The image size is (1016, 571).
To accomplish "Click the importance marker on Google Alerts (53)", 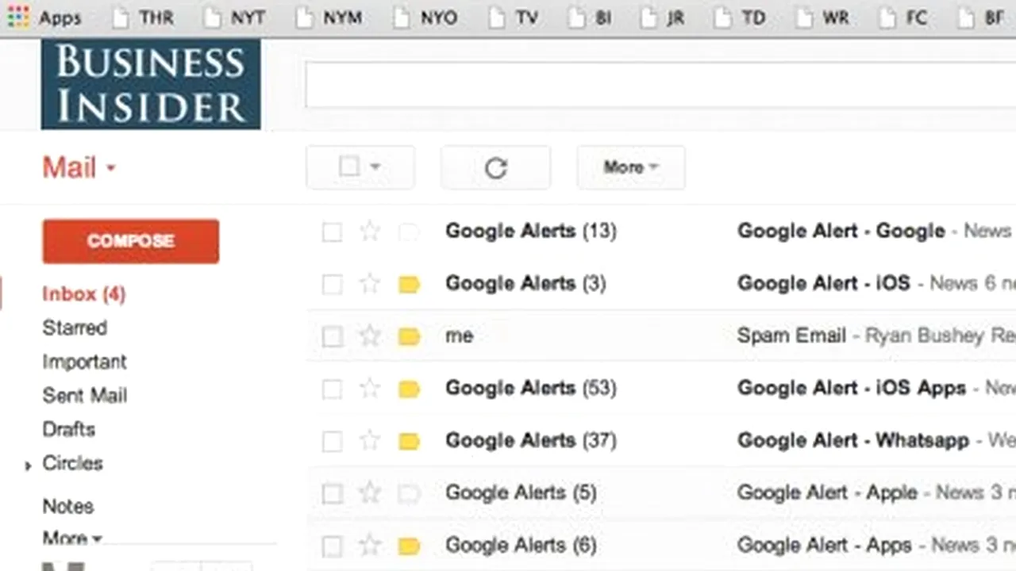I will click(x=409, y=389).
